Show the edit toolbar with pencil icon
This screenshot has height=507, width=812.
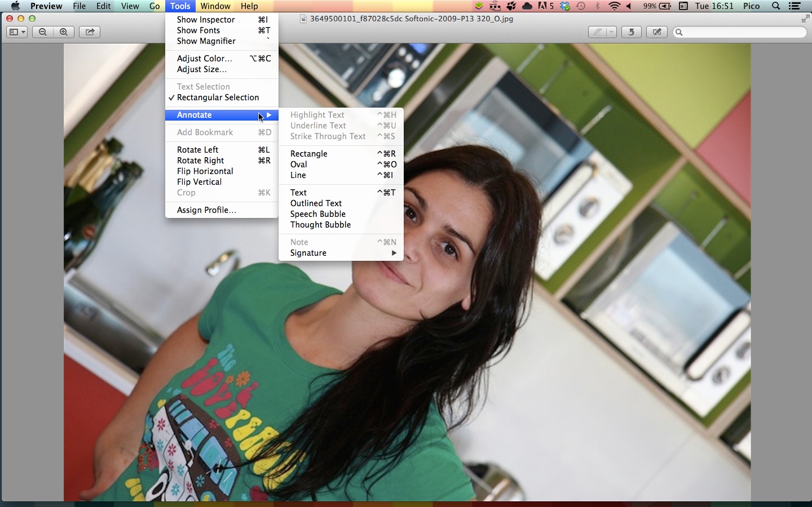point(657,32)
